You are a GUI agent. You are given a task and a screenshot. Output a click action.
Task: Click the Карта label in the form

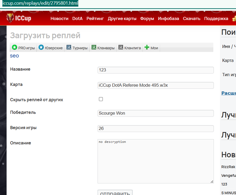[x=16, y=84]
